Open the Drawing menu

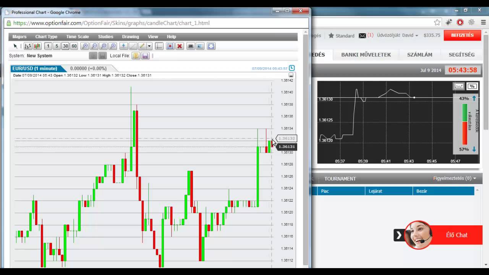pos(131,37)
